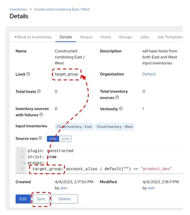Switch Source vars to YAML view
The width and height of the screenshot is (190, 215).
[53, 139]
